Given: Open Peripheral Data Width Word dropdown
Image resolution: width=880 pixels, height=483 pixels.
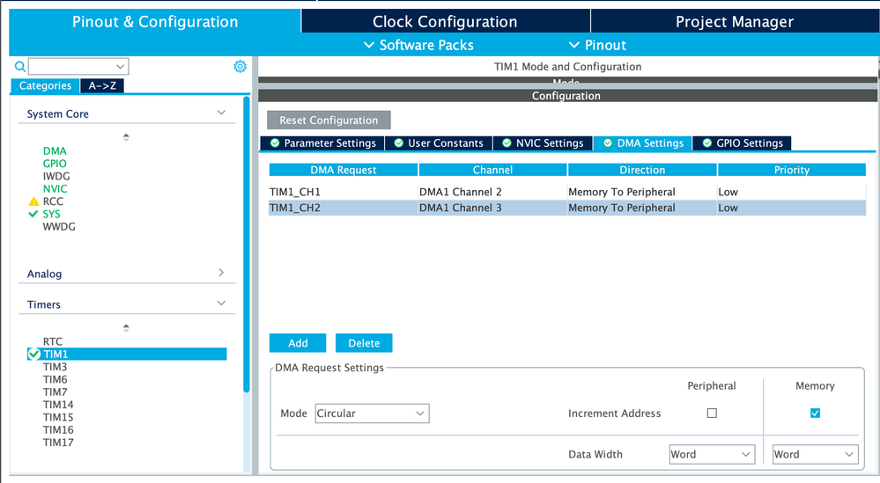Looking at the screenshot, I should coord(712,454).
